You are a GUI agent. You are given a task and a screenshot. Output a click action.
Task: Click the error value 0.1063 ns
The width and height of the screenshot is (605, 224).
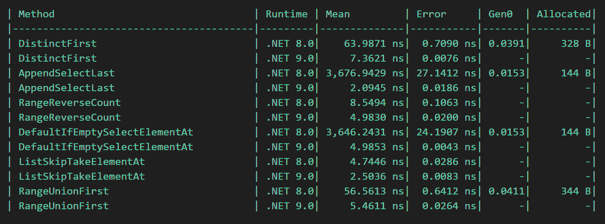[449, 102]
